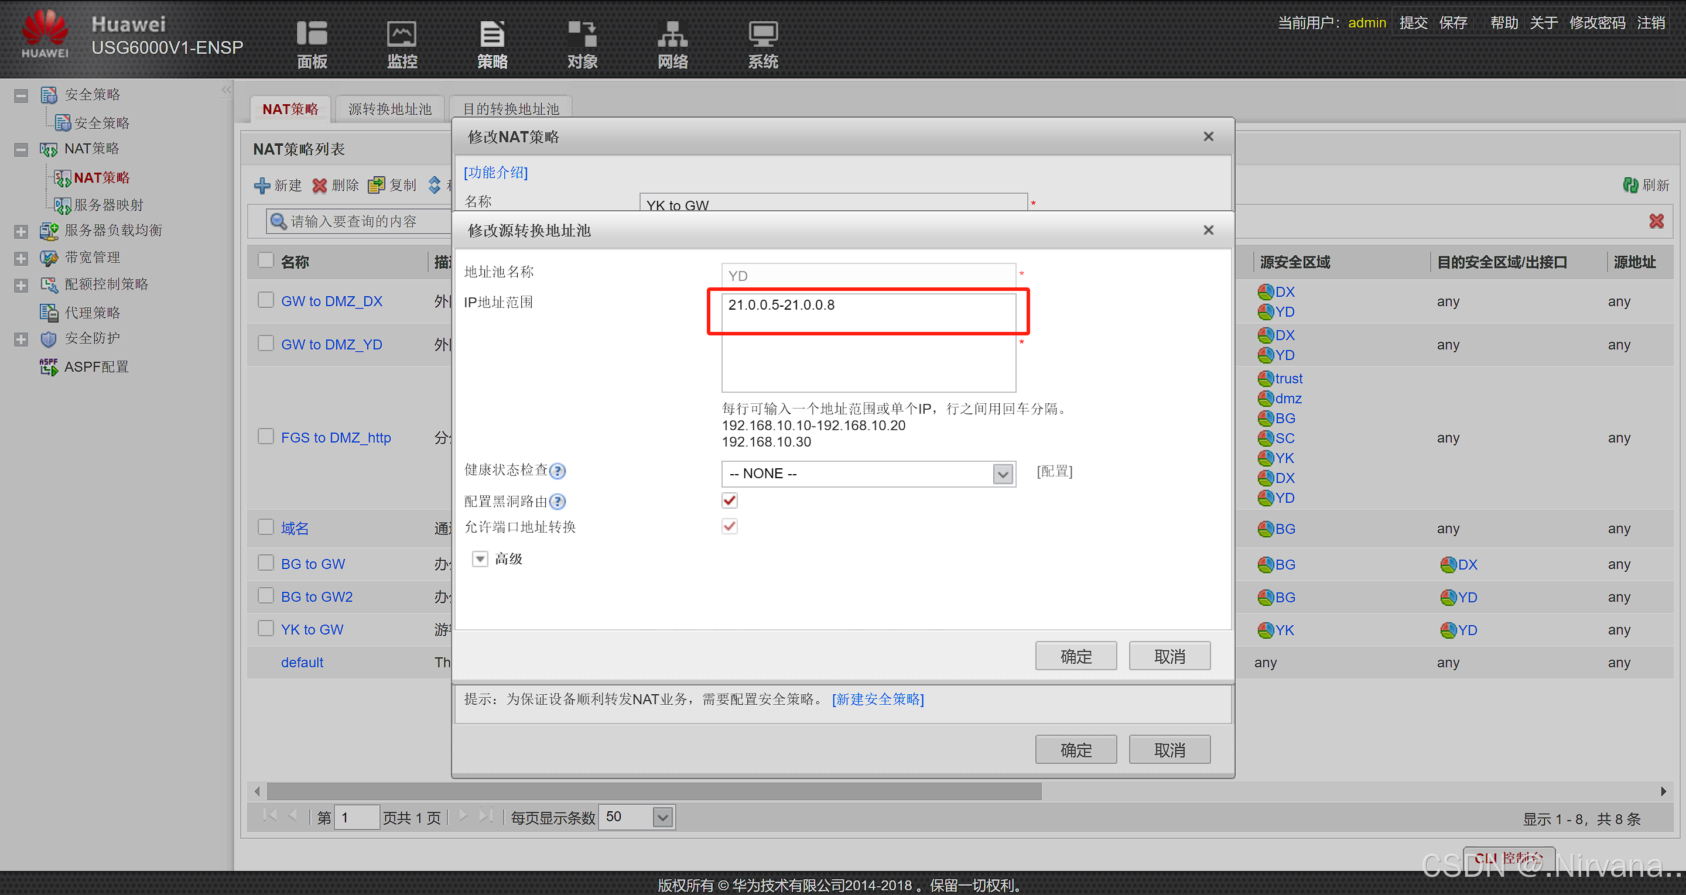Confirm the address pool dialog with 确定

point(1076,656)
